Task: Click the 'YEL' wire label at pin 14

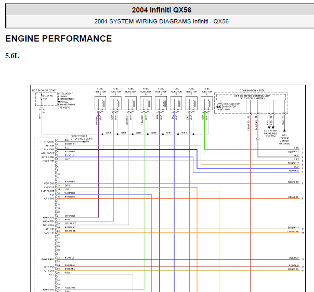Action: pos(67,189)
